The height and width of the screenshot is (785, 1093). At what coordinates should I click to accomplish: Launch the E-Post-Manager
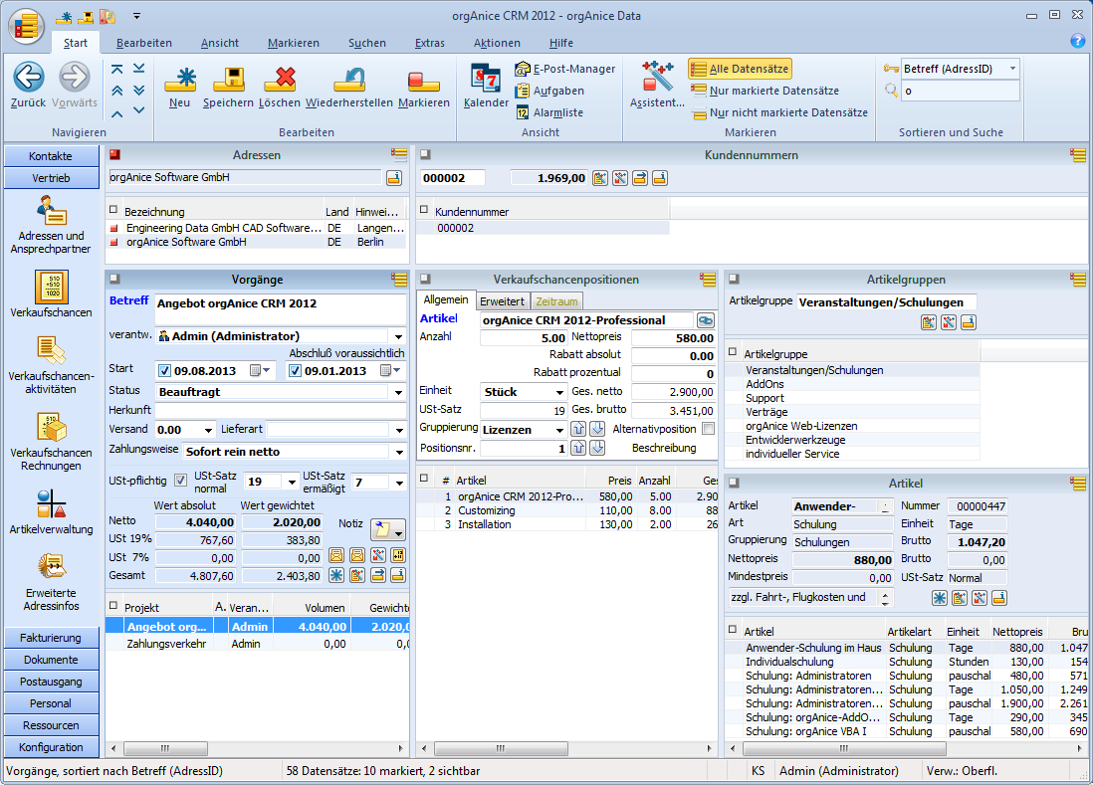pos(565,69)
